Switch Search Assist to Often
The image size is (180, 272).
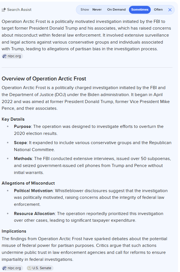pos(158,10)
